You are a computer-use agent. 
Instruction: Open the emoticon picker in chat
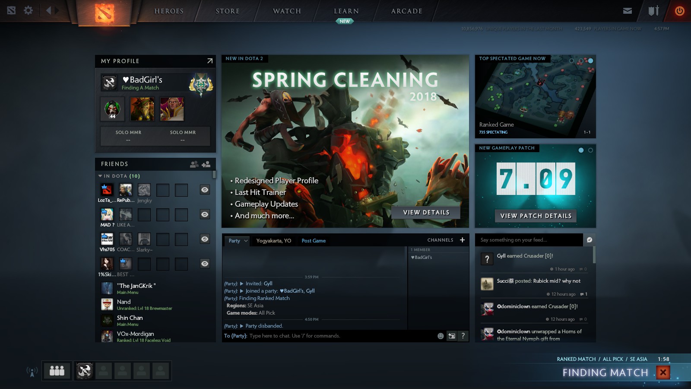(441, 336)
